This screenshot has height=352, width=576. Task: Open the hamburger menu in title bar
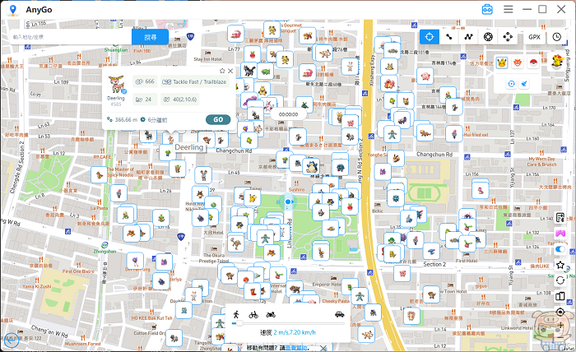(x=508, y=9)
